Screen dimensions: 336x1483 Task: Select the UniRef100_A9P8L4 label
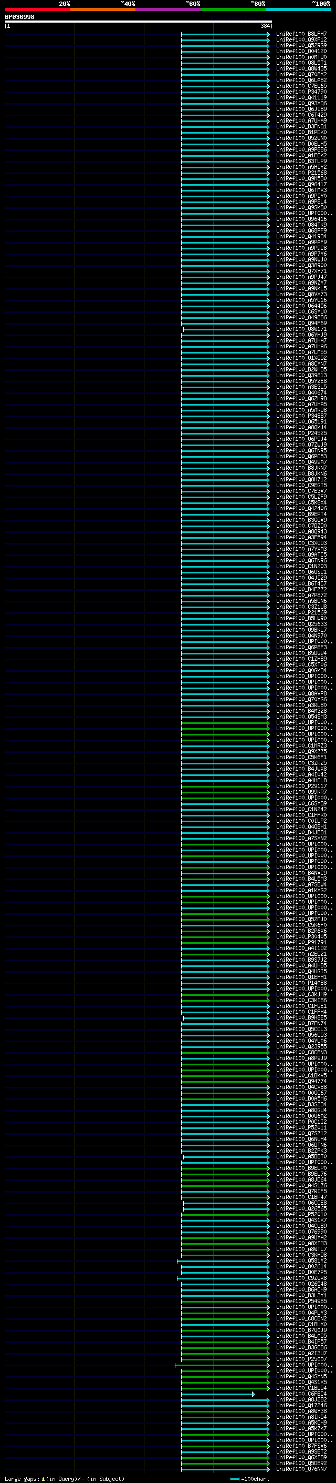[x=301, y=201]
